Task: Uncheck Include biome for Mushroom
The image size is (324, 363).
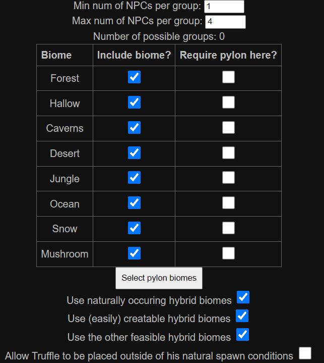Action: click(134, 253)
